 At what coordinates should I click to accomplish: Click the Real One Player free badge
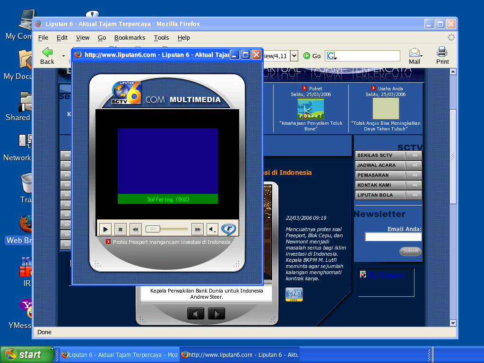pyautogui.click(x=294, y=294)
